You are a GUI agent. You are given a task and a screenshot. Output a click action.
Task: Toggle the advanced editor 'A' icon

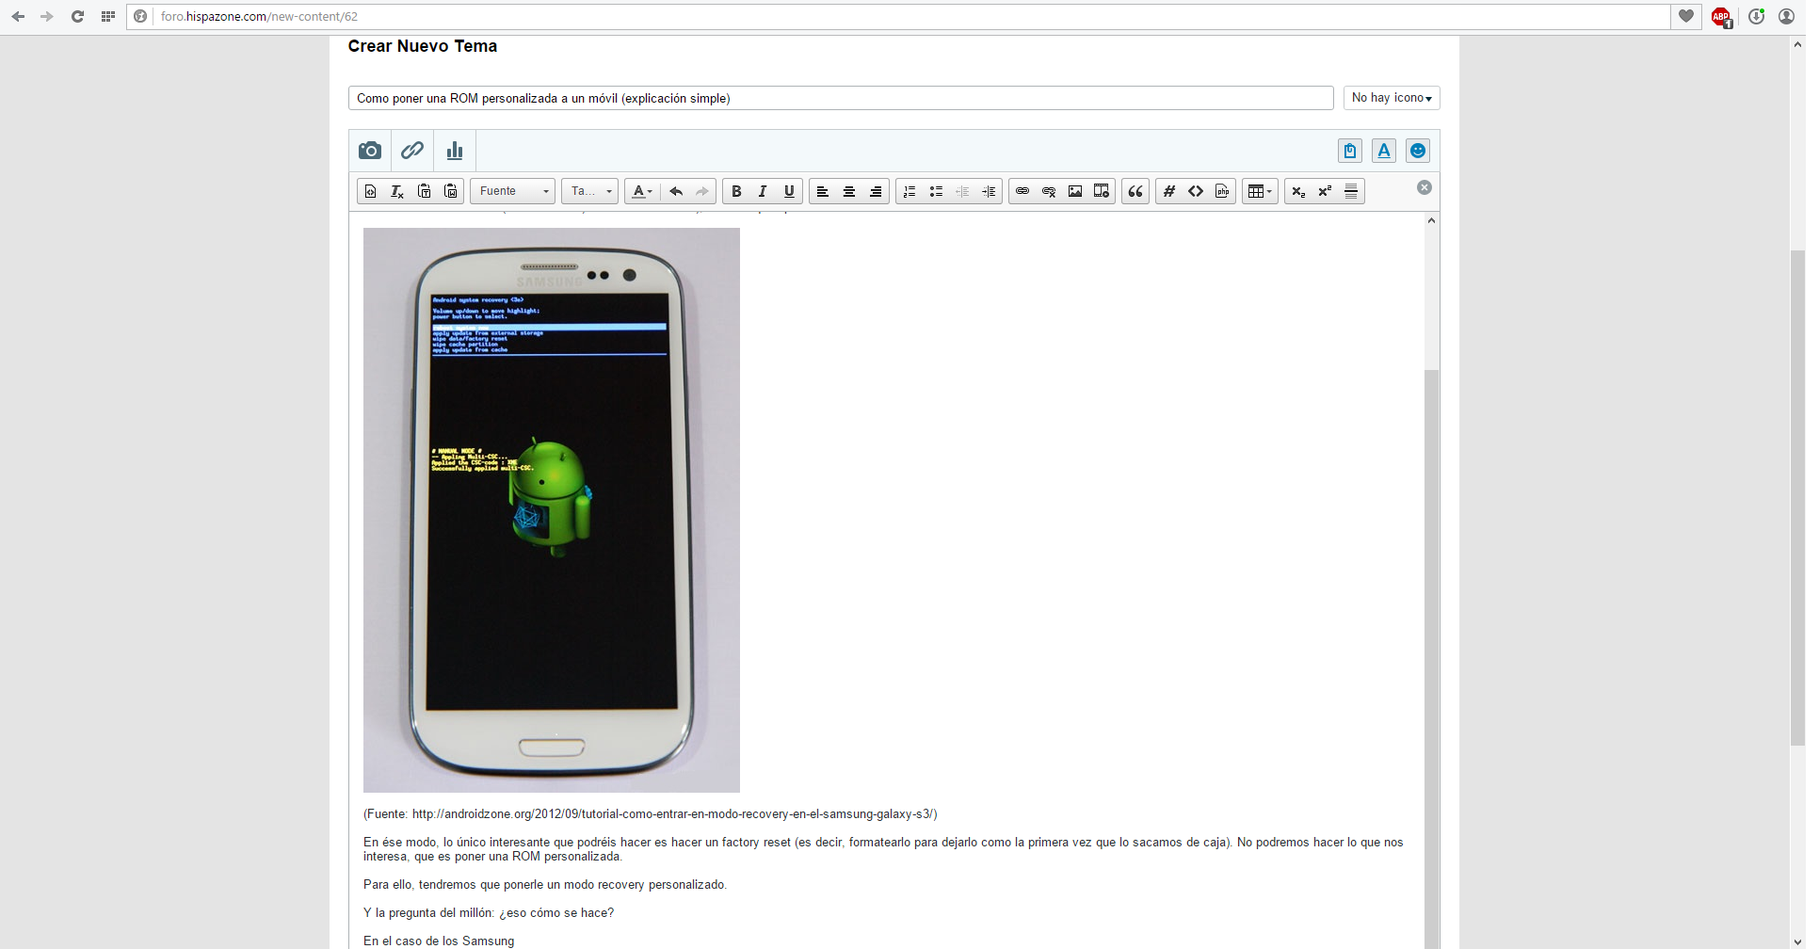[1384, 151]
